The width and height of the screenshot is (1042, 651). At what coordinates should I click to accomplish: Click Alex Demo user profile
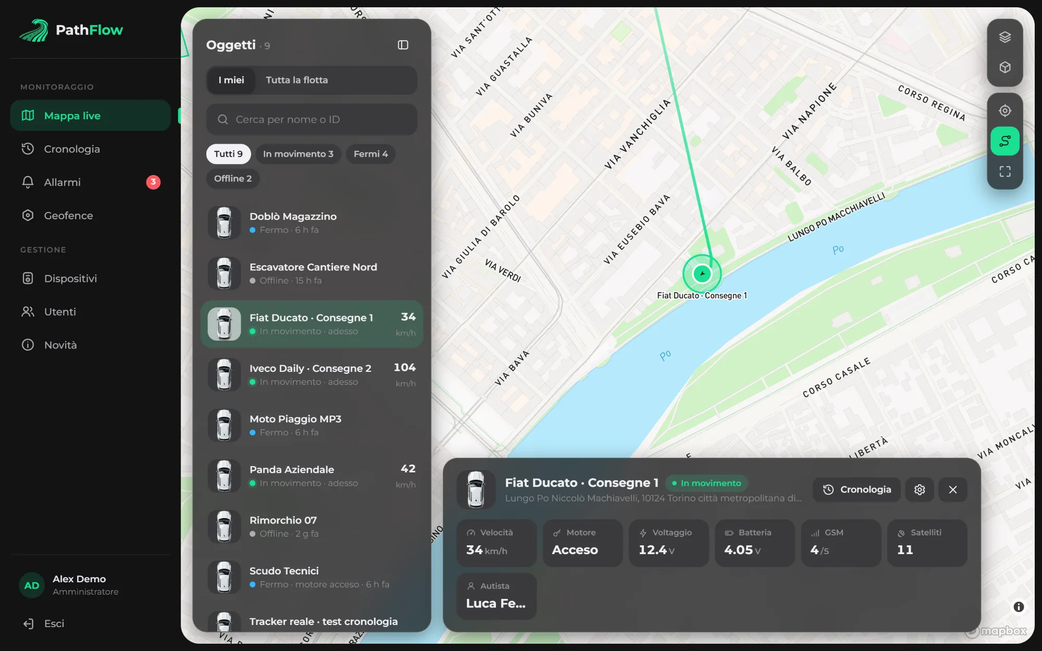90,585
